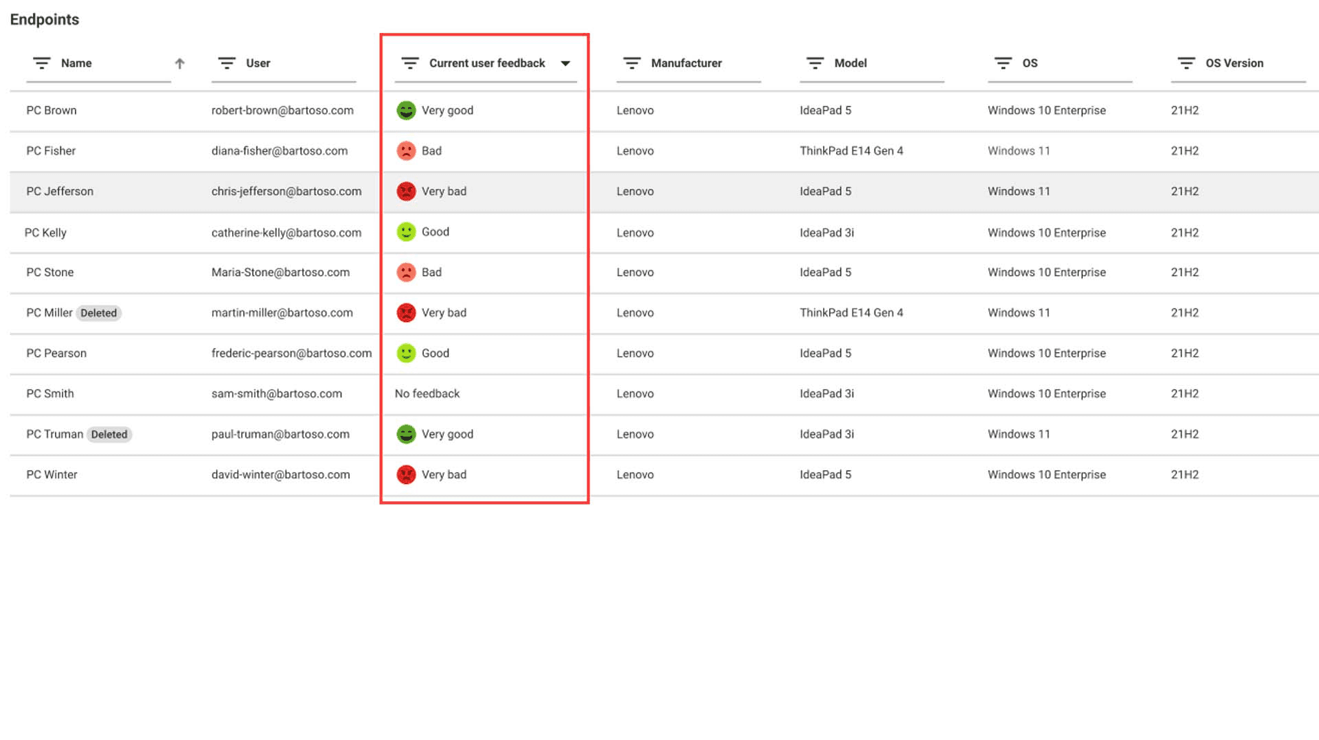Screen dimensions: 1319x740
Task: Select the PC Winter endpoint name
Action: [x=52, y=475]
